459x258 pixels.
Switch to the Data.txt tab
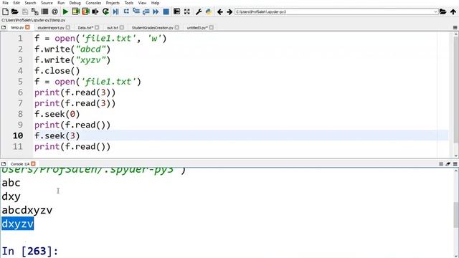(85, 28)
